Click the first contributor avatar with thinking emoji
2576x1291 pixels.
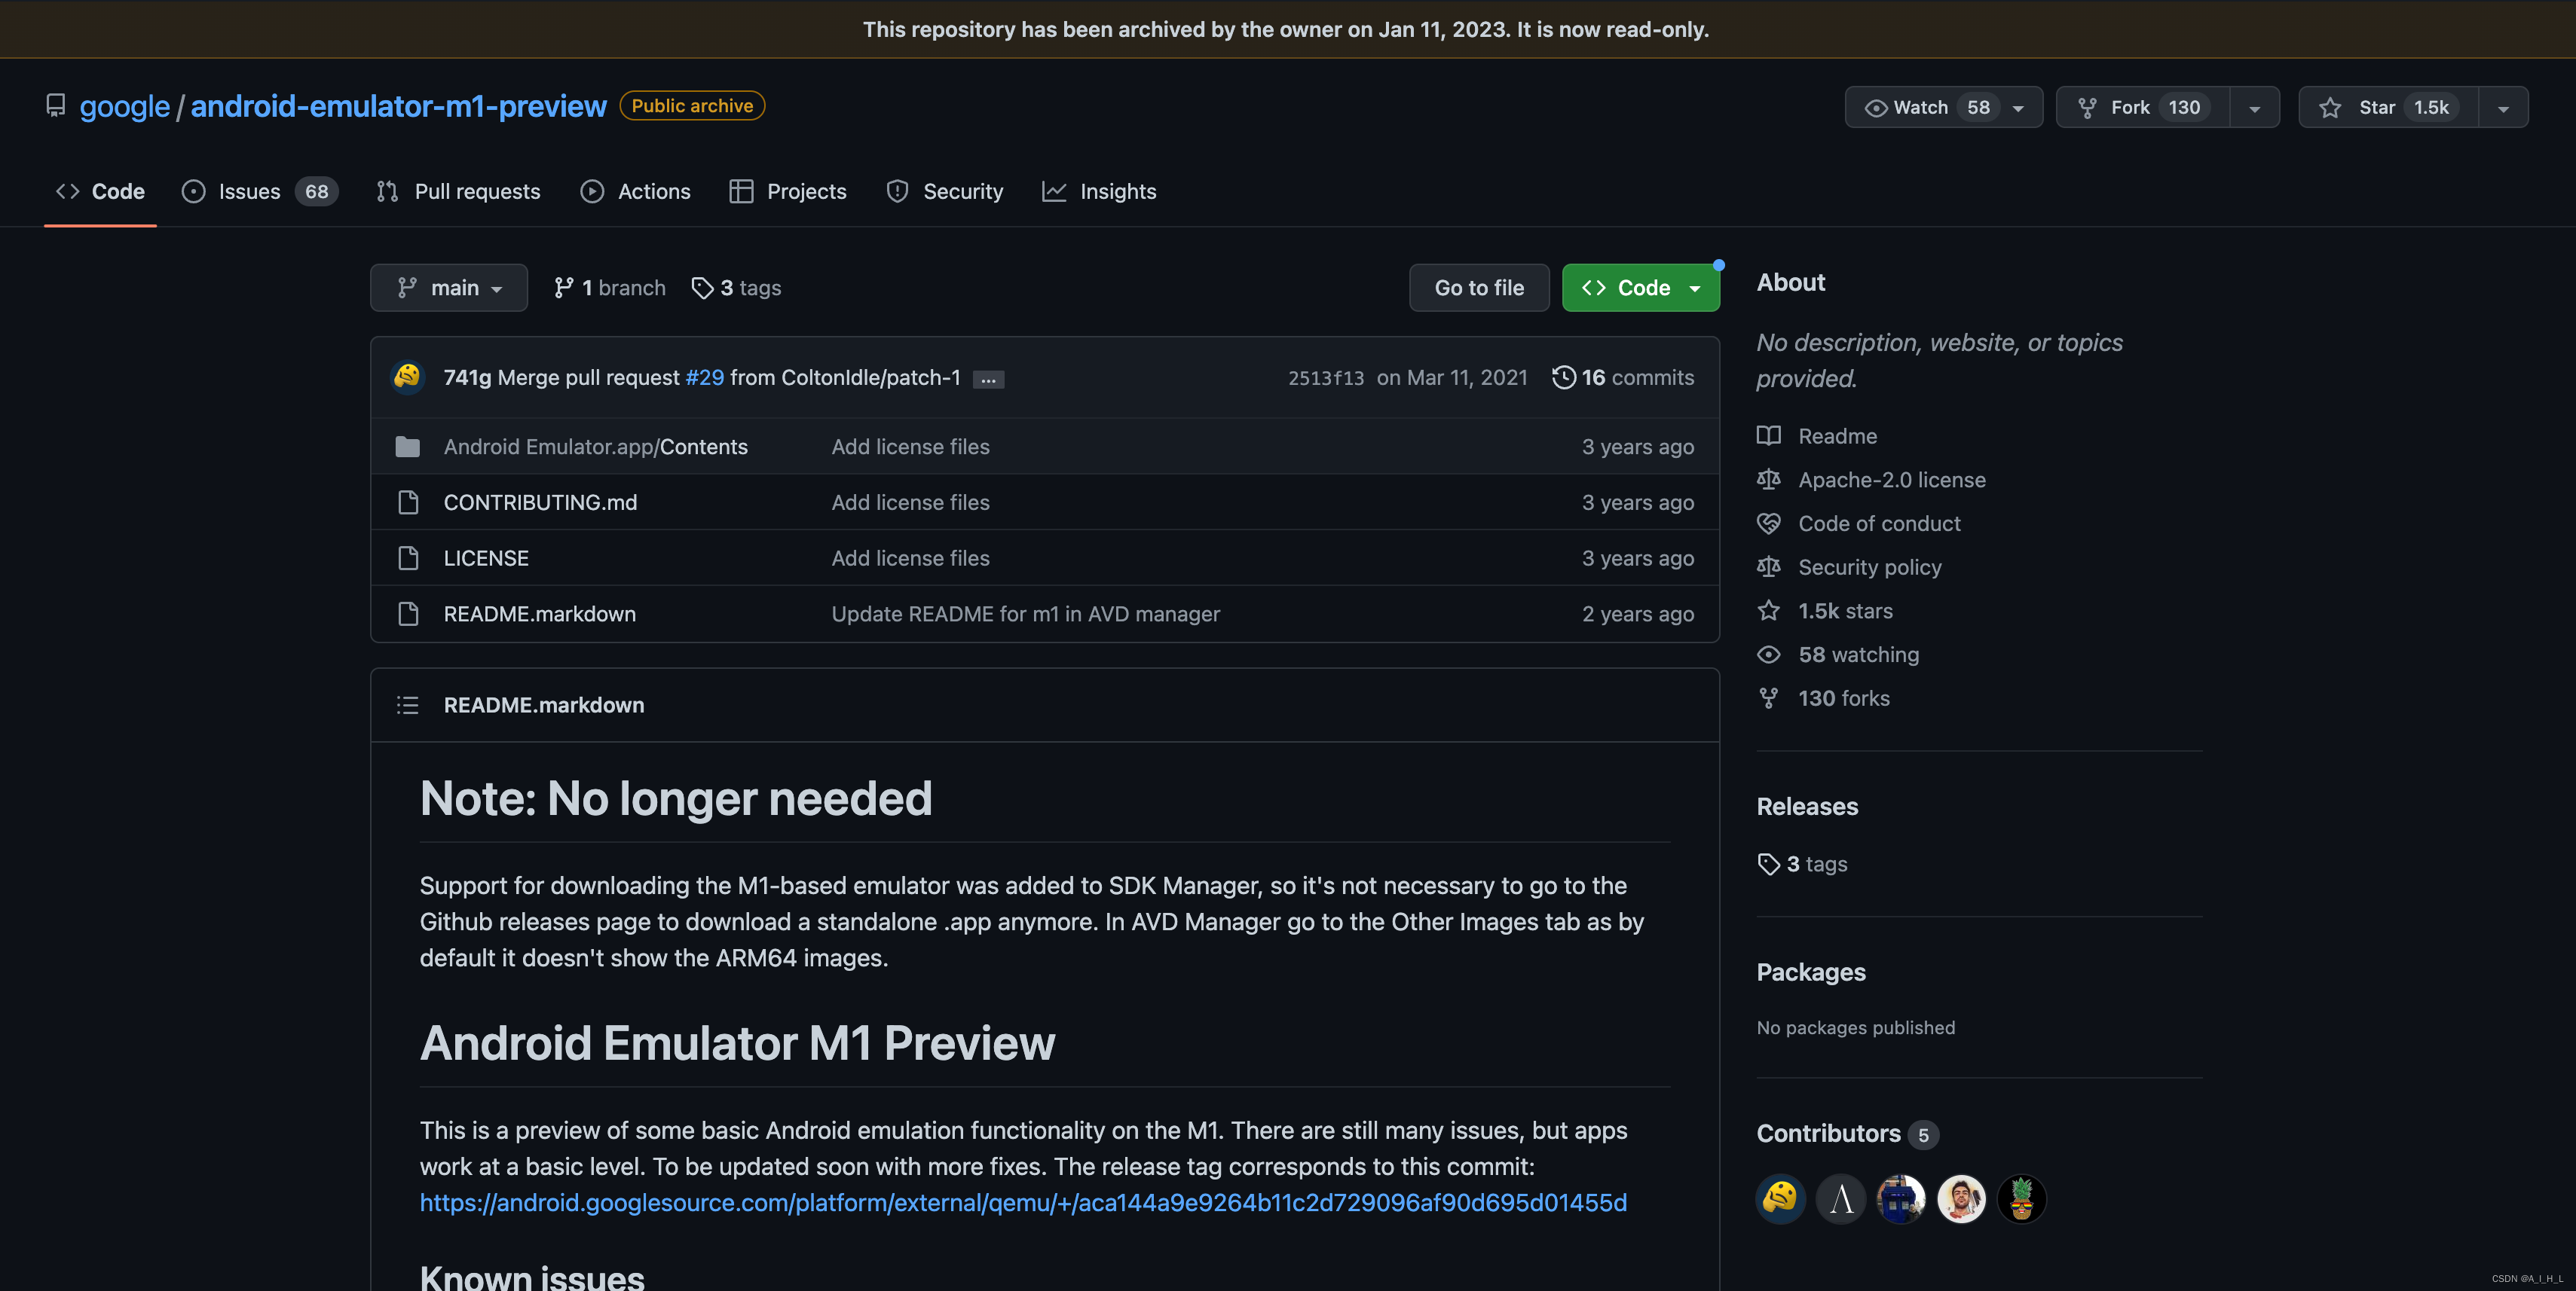pos(1781,1199)
